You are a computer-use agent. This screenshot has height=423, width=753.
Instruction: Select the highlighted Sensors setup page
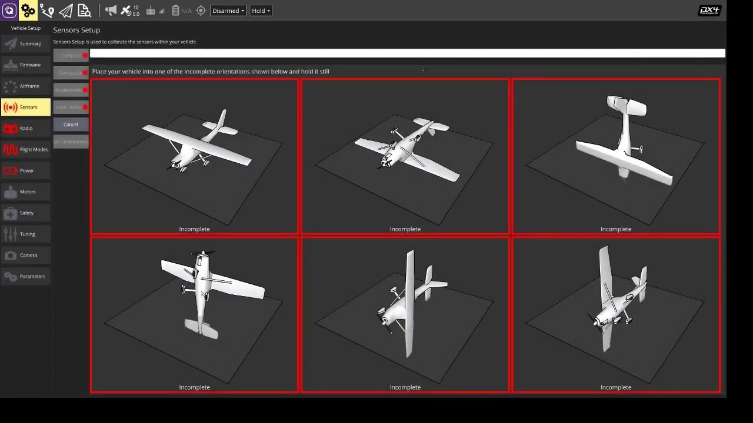(25, 107)
